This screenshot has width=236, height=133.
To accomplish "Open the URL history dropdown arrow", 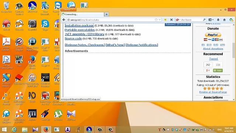I will (160, 20).
